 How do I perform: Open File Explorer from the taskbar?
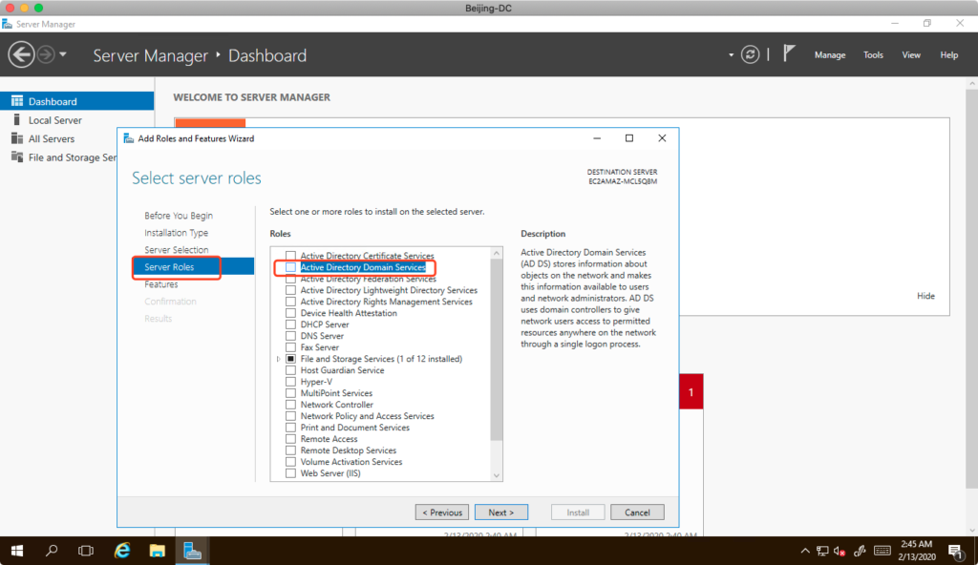158,551
